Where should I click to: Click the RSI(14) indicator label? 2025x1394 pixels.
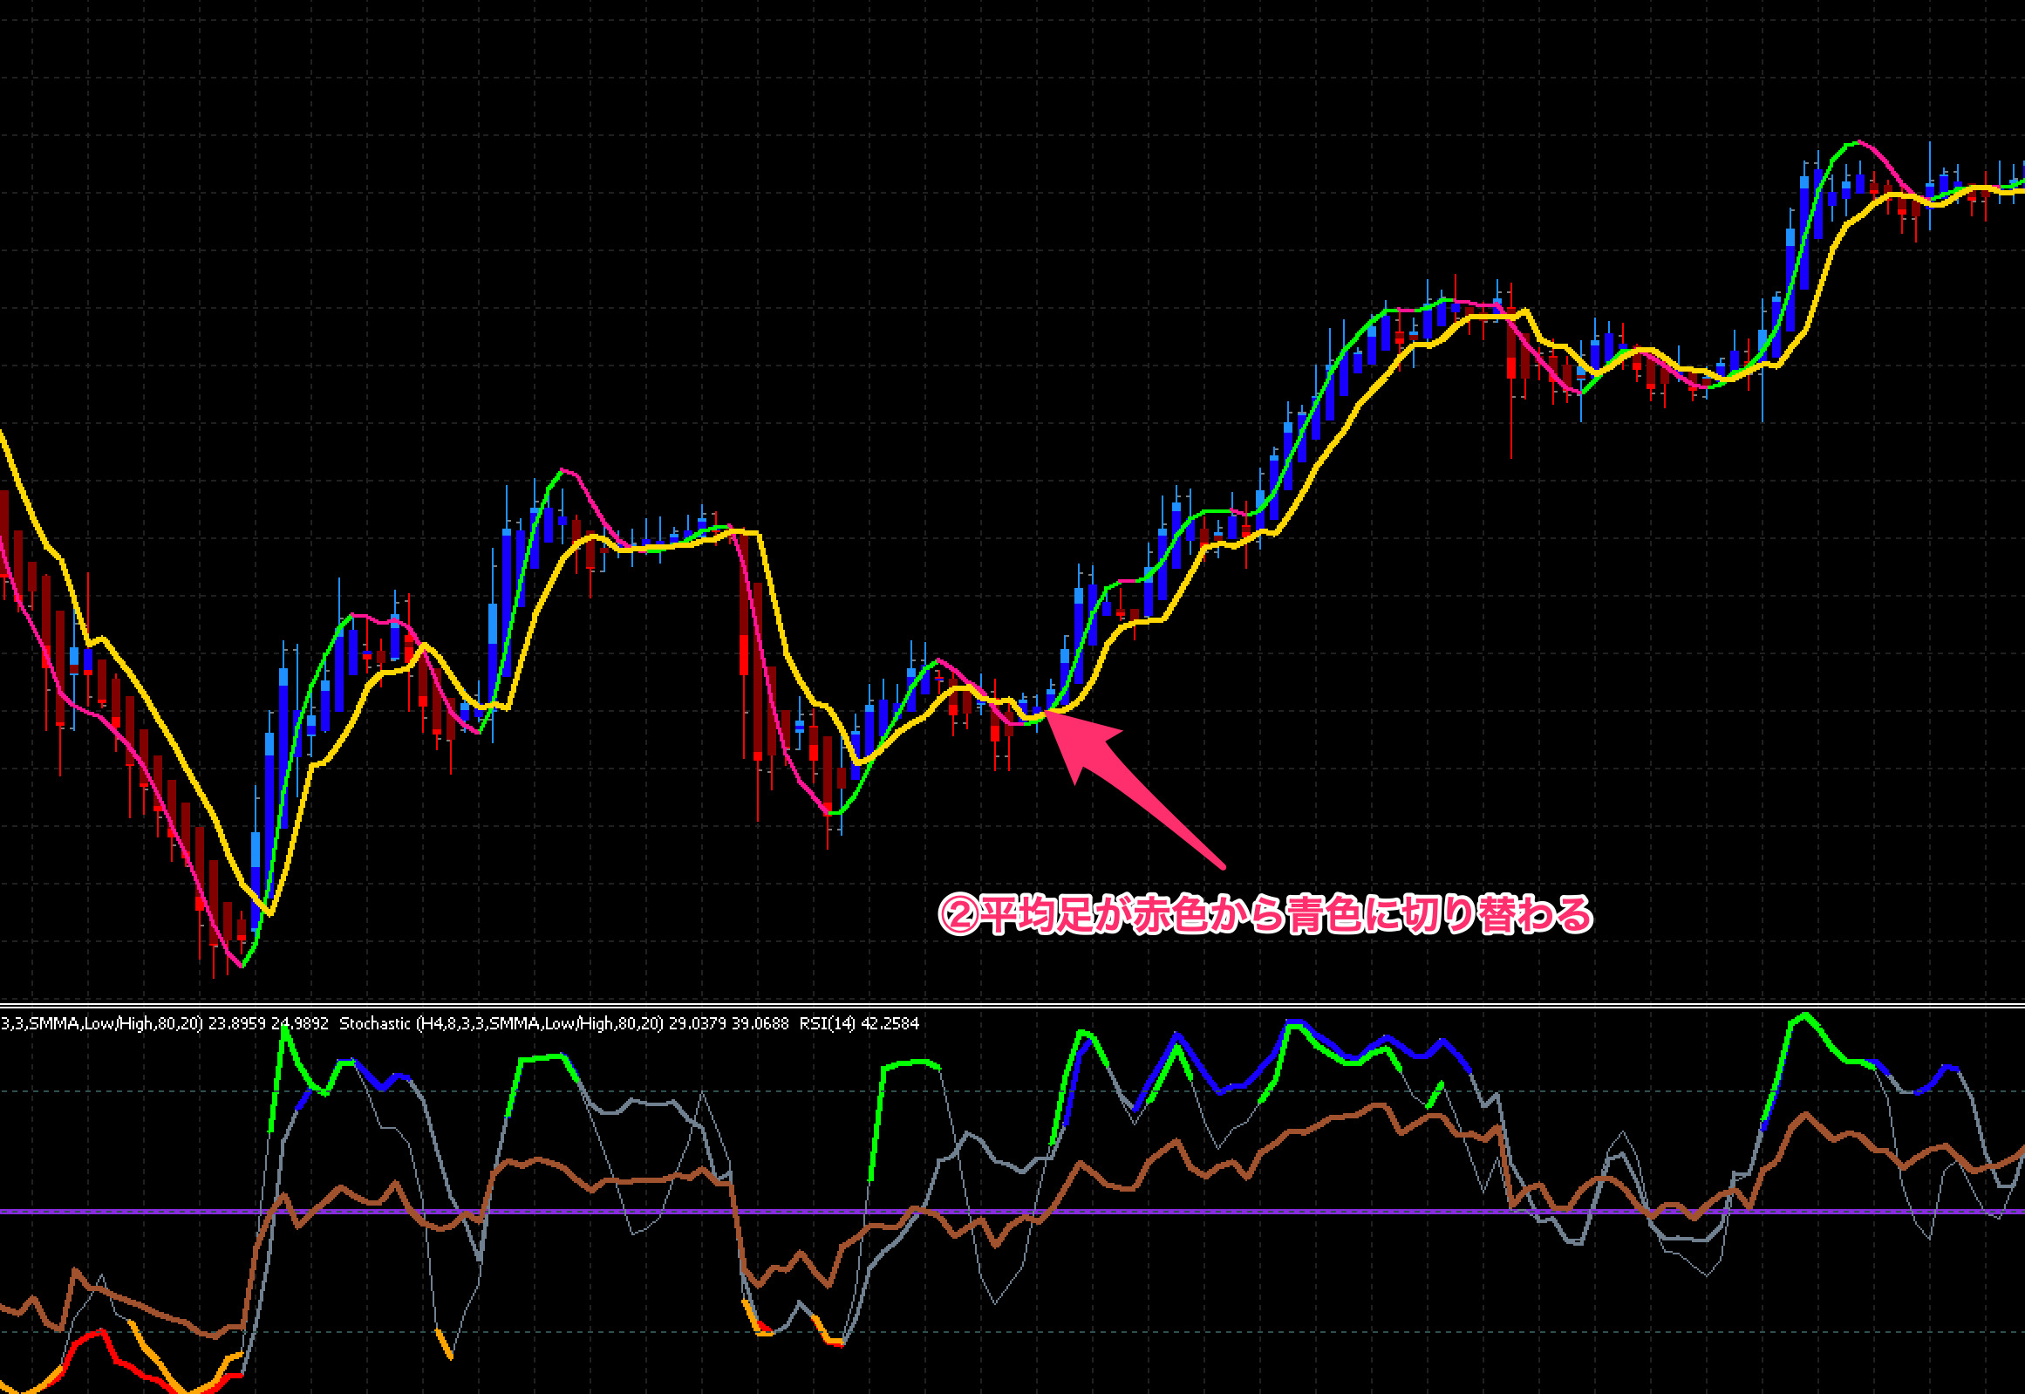827,1022
